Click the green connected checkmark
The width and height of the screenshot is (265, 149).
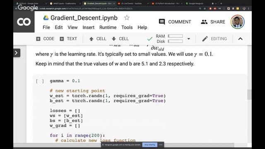click(x=150, y=39)
